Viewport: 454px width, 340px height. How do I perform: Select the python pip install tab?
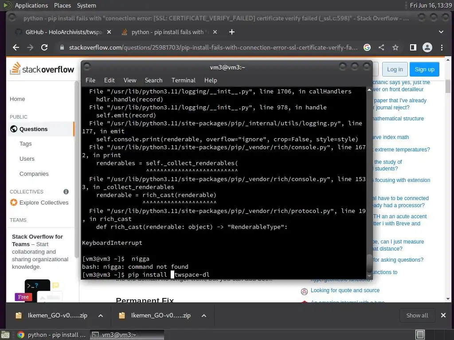point(169,32)
